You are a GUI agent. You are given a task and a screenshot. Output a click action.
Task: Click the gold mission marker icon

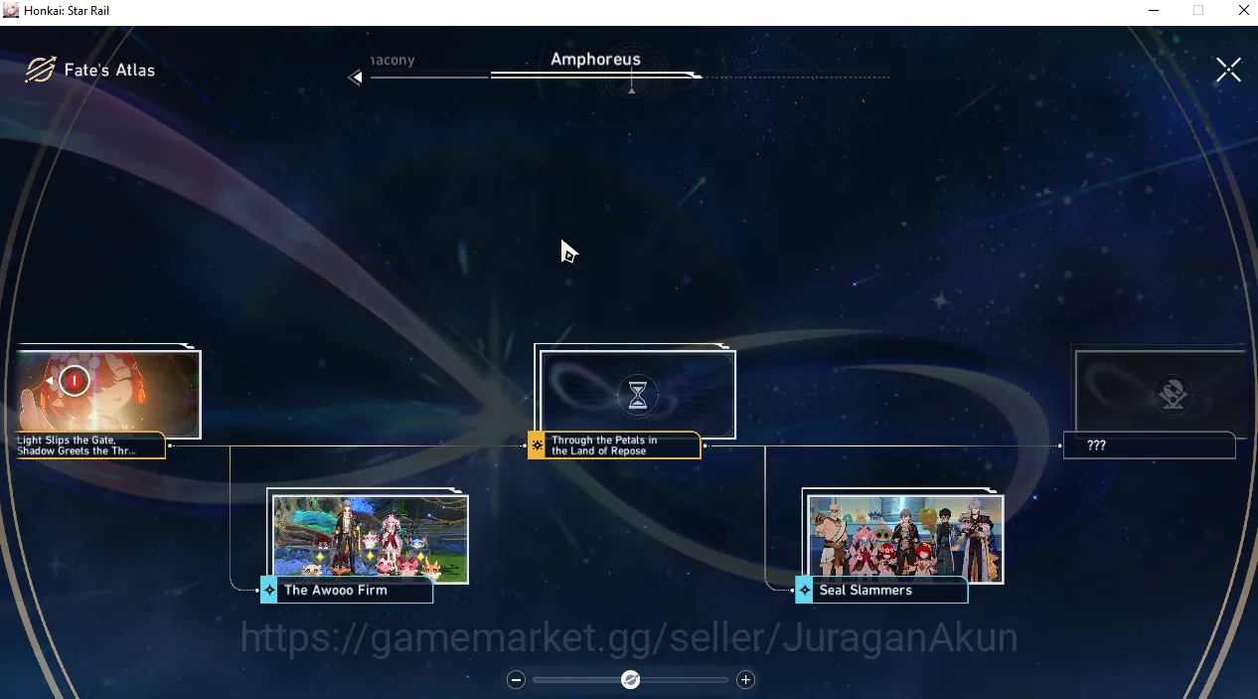[x=537, y=445]
